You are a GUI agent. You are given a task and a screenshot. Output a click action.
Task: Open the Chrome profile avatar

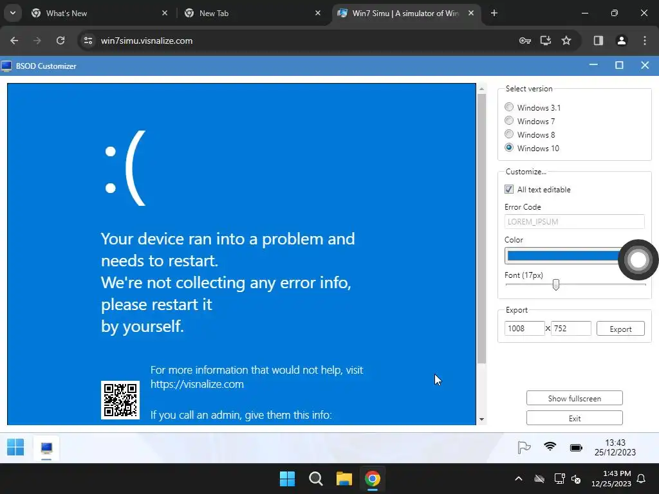(x=621, y=41)
